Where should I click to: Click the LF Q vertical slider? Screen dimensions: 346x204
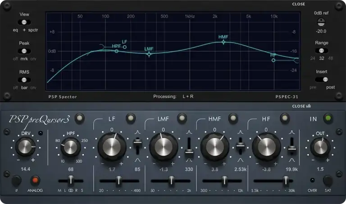(137, 146)
